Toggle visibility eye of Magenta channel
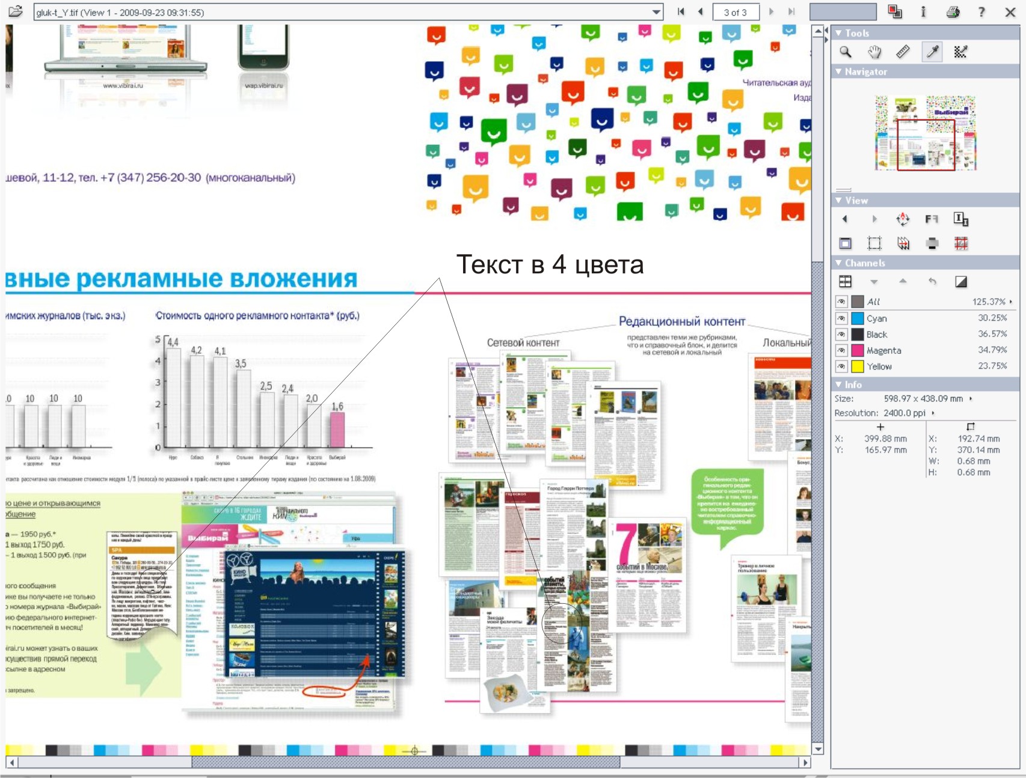Screen dimensions: 1026x778 [841, 350]
